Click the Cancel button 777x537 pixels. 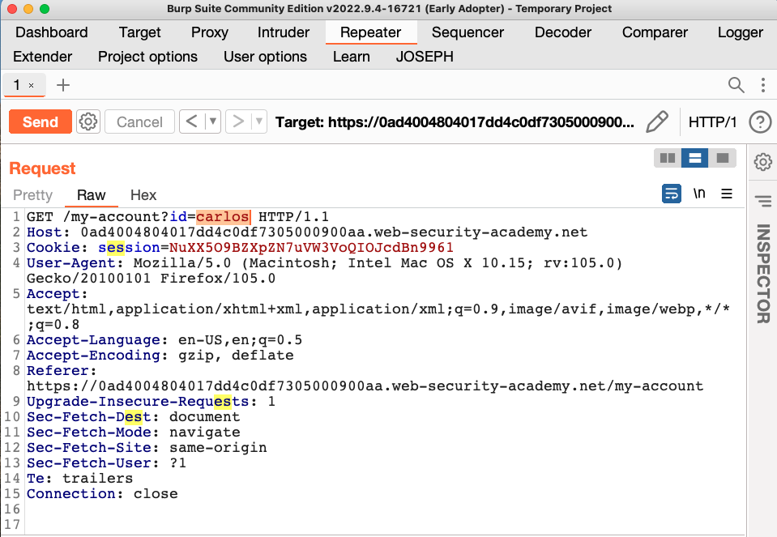139,121
